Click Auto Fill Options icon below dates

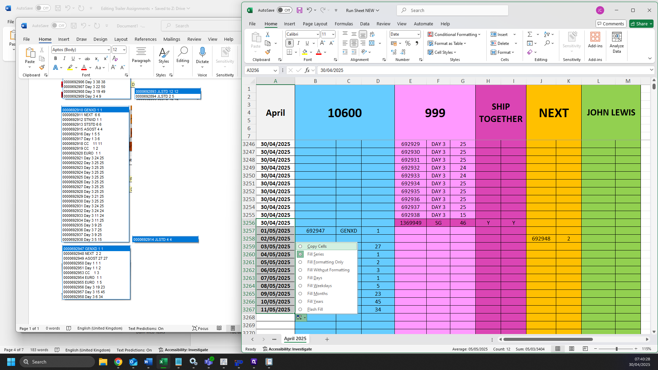301,318
